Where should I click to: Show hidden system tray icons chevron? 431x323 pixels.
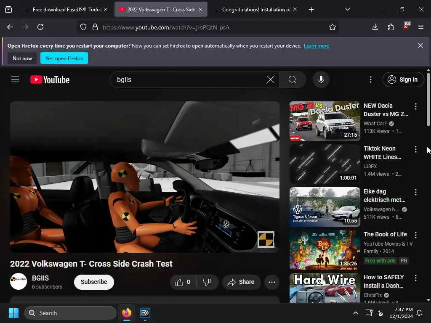pyautogui.click(x=355, y=313)
